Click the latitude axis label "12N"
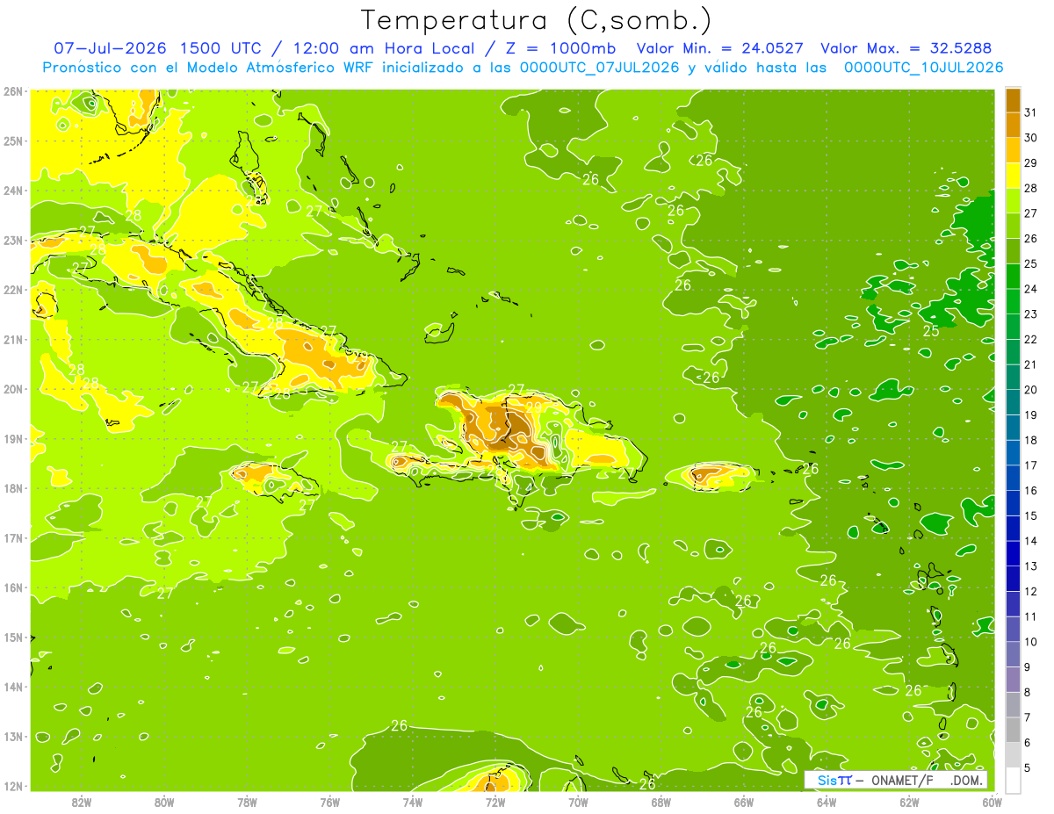This screenshot has height=814, width=1054. pyautogui.click(x=12, y=786)
